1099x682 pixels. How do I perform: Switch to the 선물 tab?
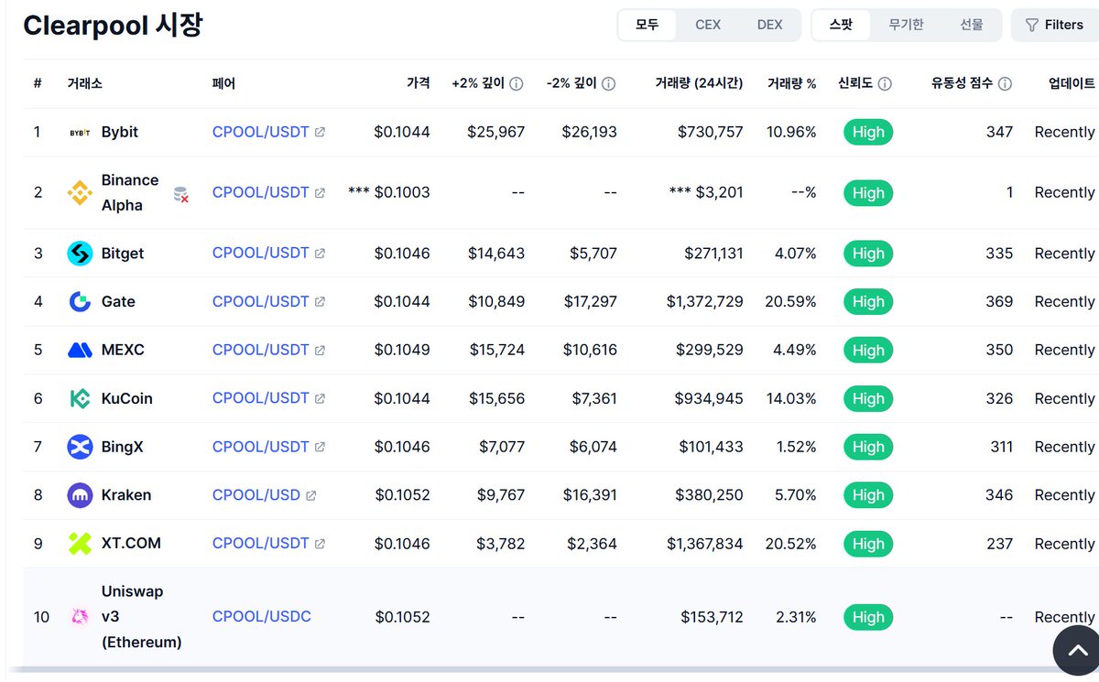[972, 25]
